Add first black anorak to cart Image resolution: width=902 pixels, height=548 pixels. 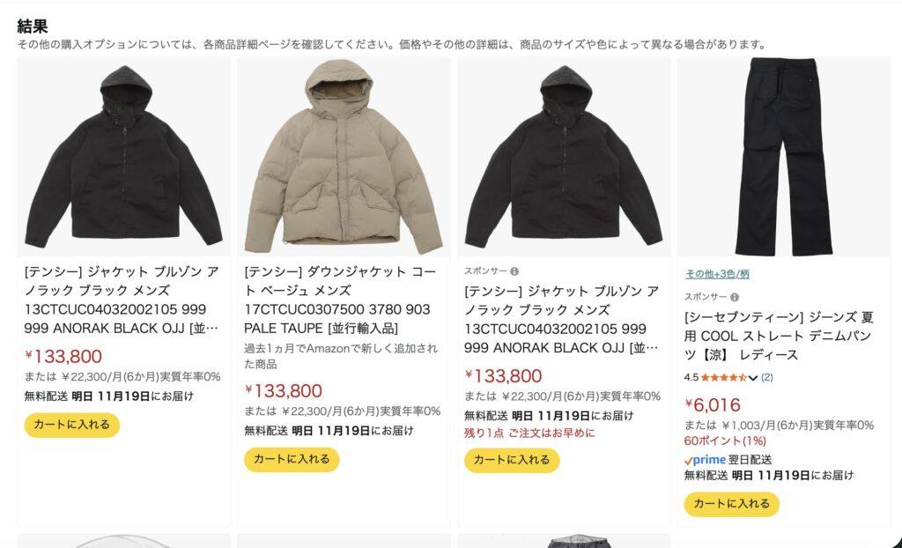pos(72,425)
